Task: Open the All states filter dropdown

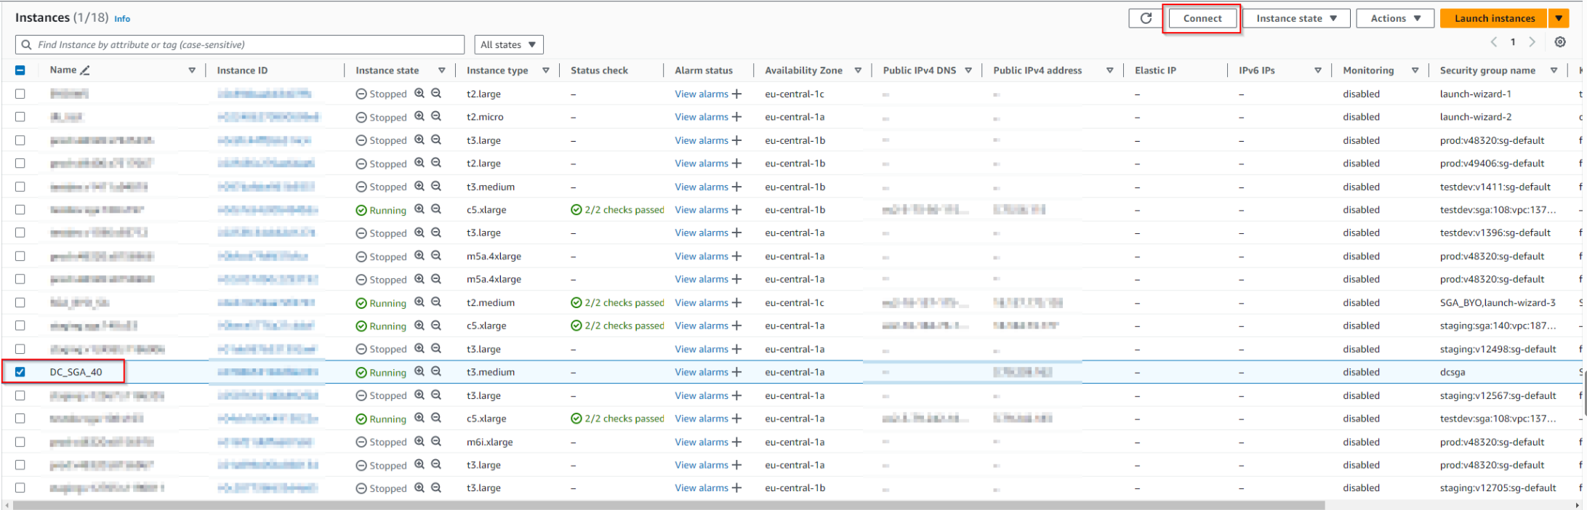Action: coord(508,44)
